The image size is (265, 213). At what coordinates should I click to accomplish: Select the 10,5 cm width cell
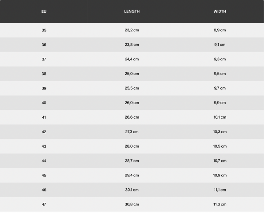pyautogui.click(x=220, y=146)
